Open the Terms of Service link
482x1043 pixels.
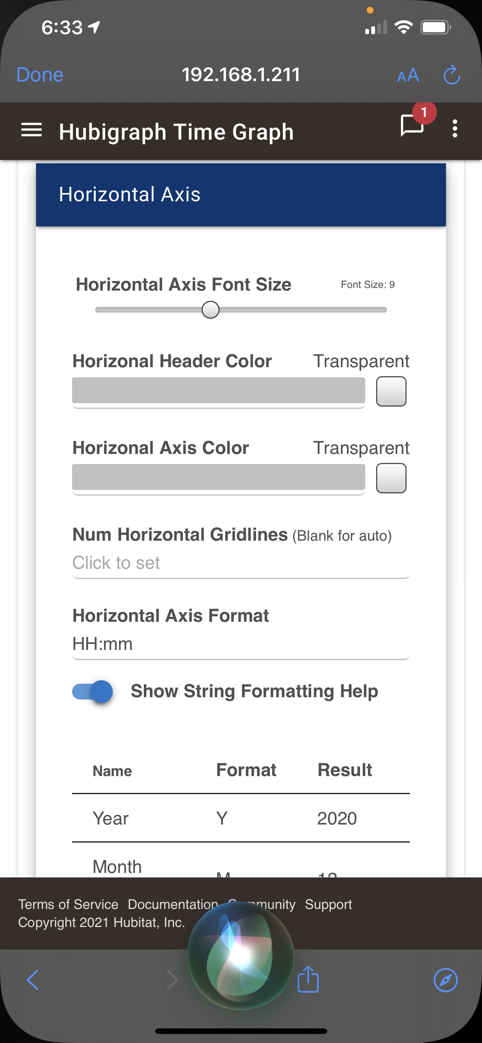pos(68,904)
